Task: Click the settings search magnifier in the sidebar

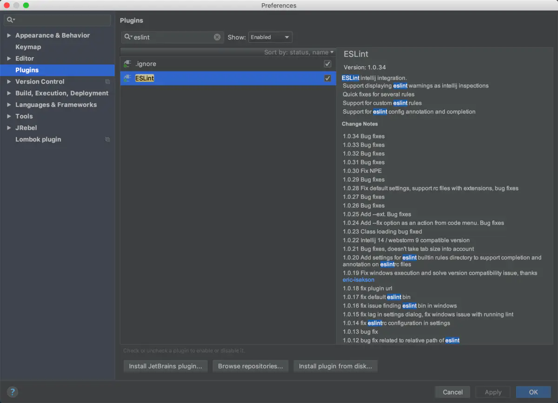Action: pos(11,20)
